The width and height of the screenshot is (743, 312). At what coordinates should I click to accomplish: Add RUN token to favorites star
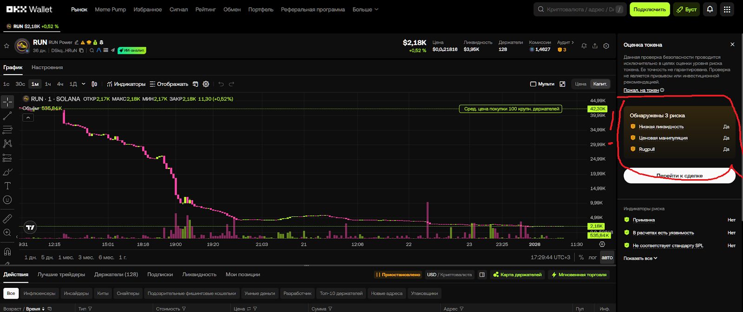point(7,46)
